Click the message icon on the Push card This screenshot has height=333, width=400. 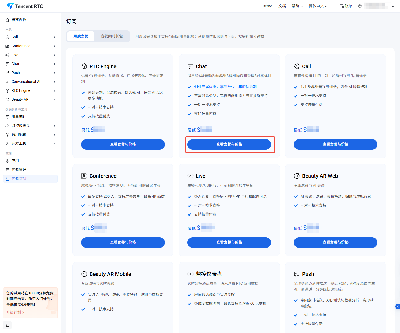pyautogui.click(x=297, y=274)
